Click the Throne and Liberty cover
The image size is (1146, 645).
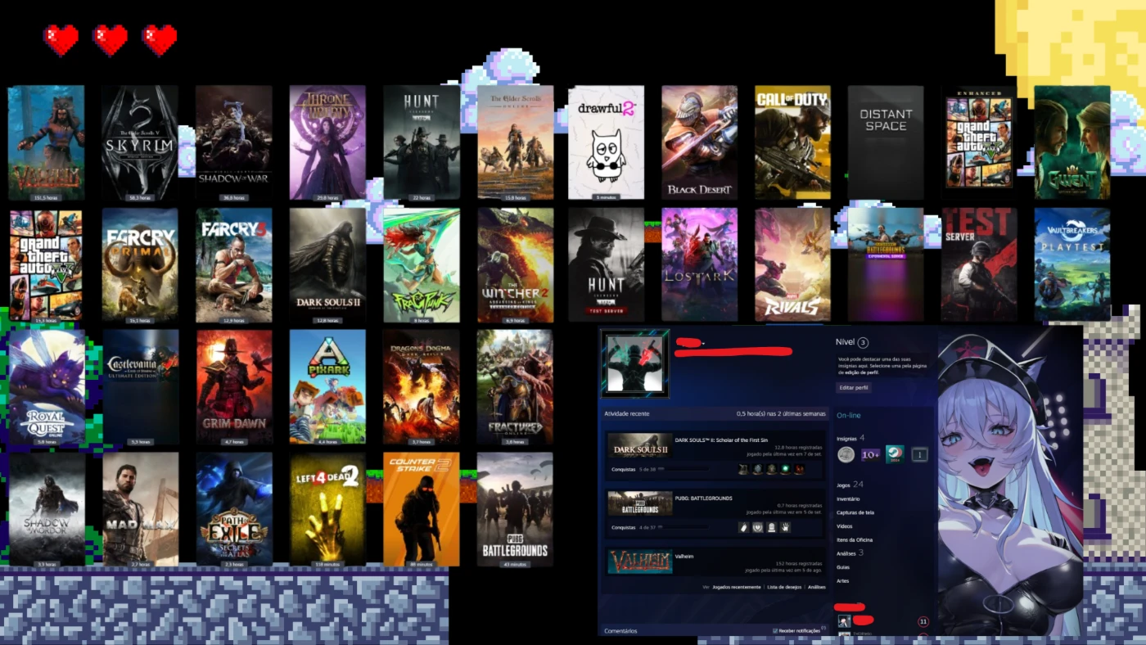[327, 142]
